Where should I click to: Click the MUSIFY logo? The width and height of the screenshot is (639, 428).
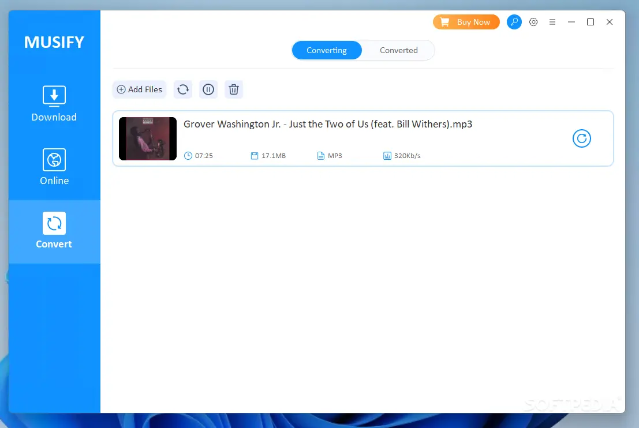(x=54, y=42)
